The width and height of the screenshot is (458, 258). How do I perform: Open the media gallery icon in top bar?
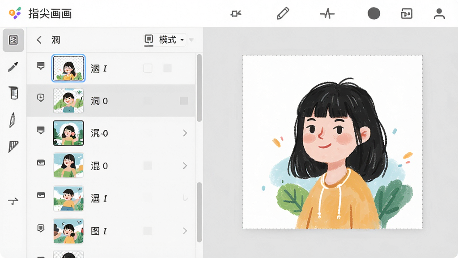tap(407, 13)
